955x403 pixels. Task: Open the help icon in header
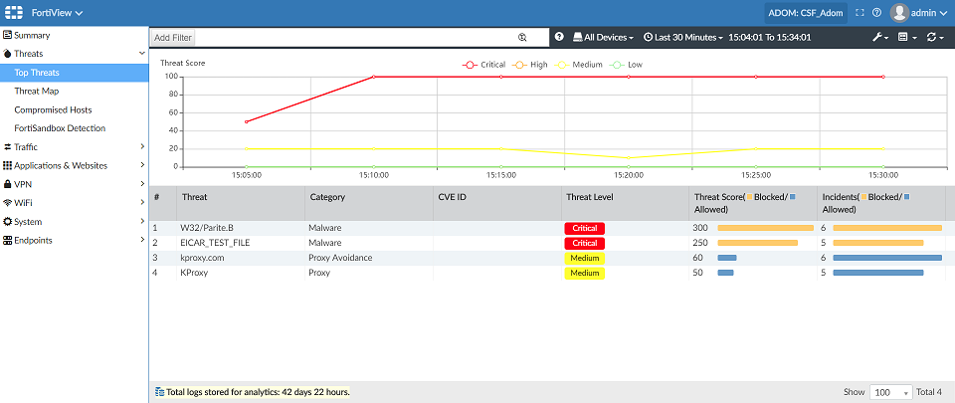pos(877,13)
